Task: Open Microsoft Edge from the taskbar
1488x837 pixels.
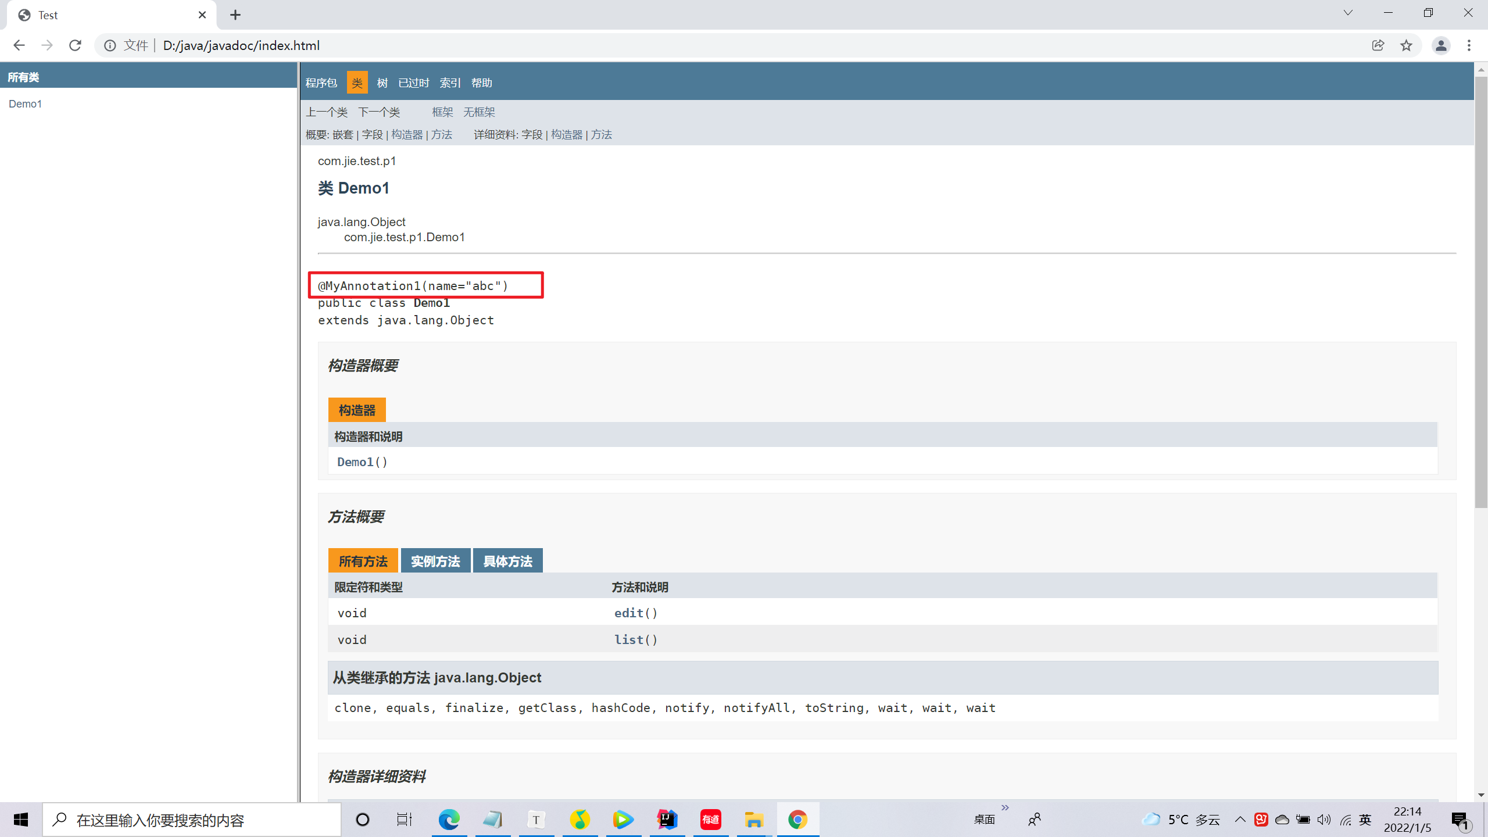Action: coord(449,820)
